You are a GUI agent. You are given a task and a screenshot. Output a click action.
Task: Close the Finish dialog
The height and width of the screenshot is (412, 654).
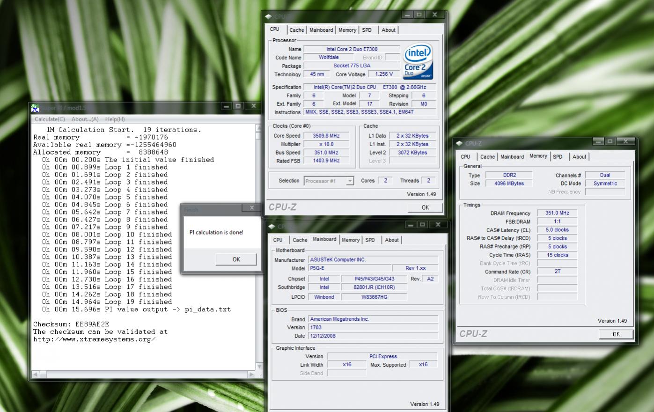[252, 208]
